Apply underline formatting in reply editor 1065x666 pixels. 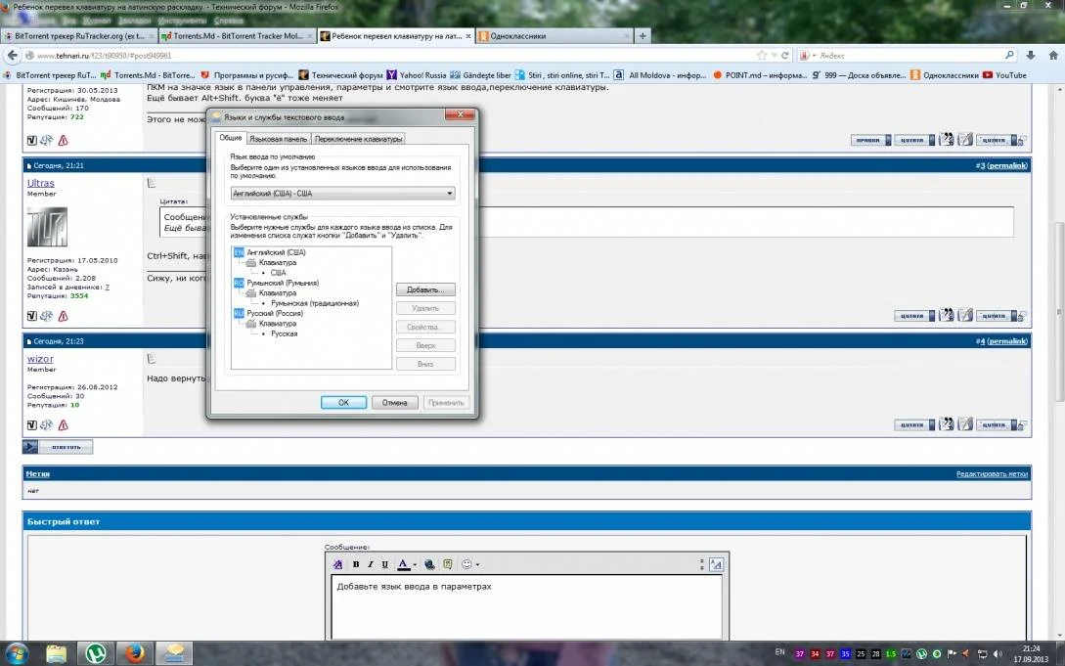click(x=384, y=564)
